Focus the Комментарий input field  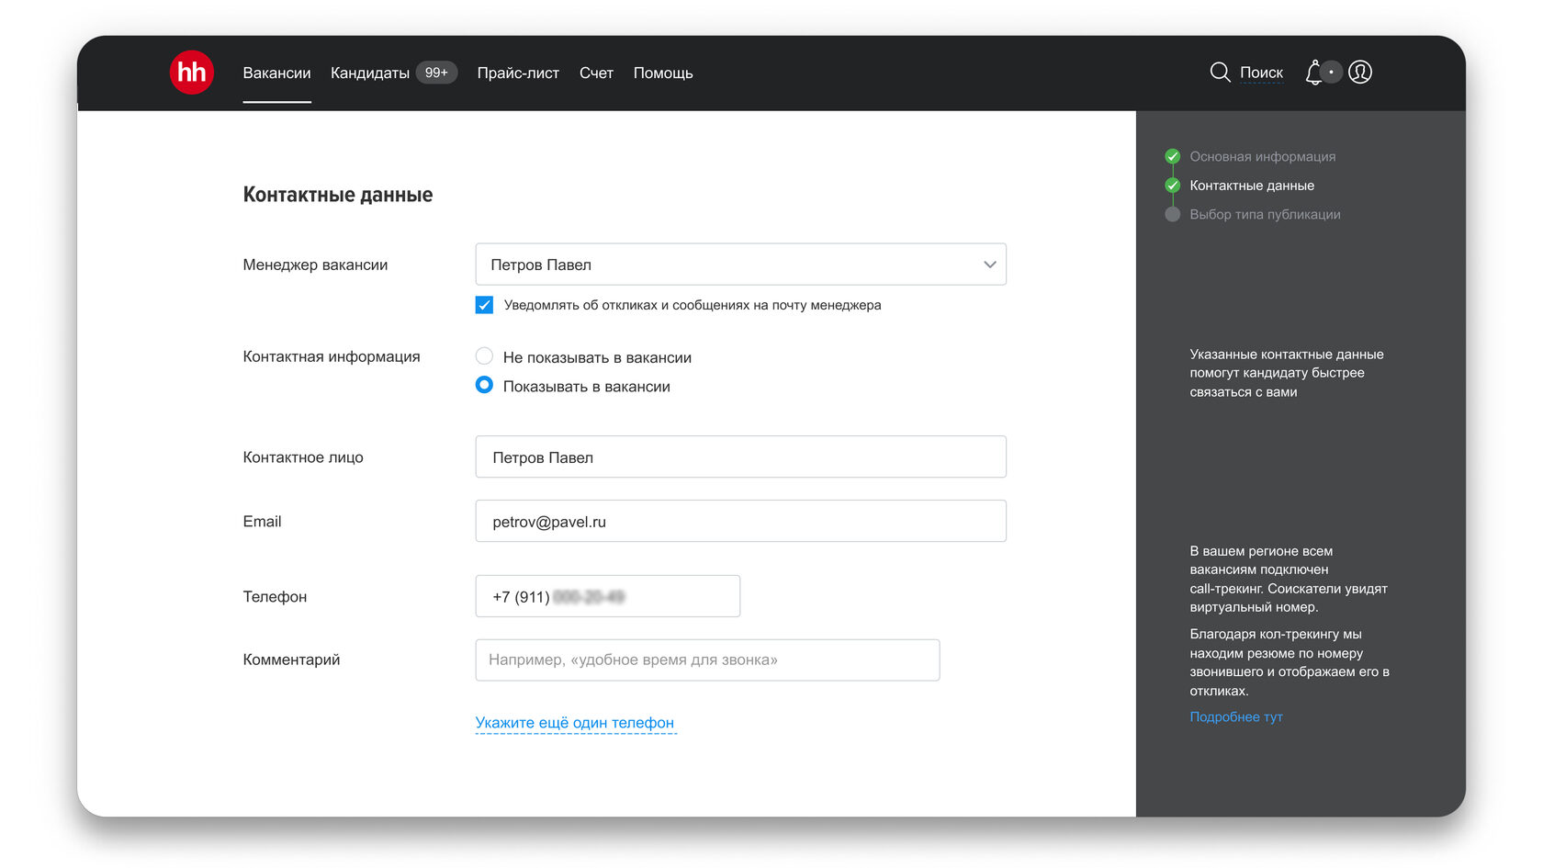point(707,659)
